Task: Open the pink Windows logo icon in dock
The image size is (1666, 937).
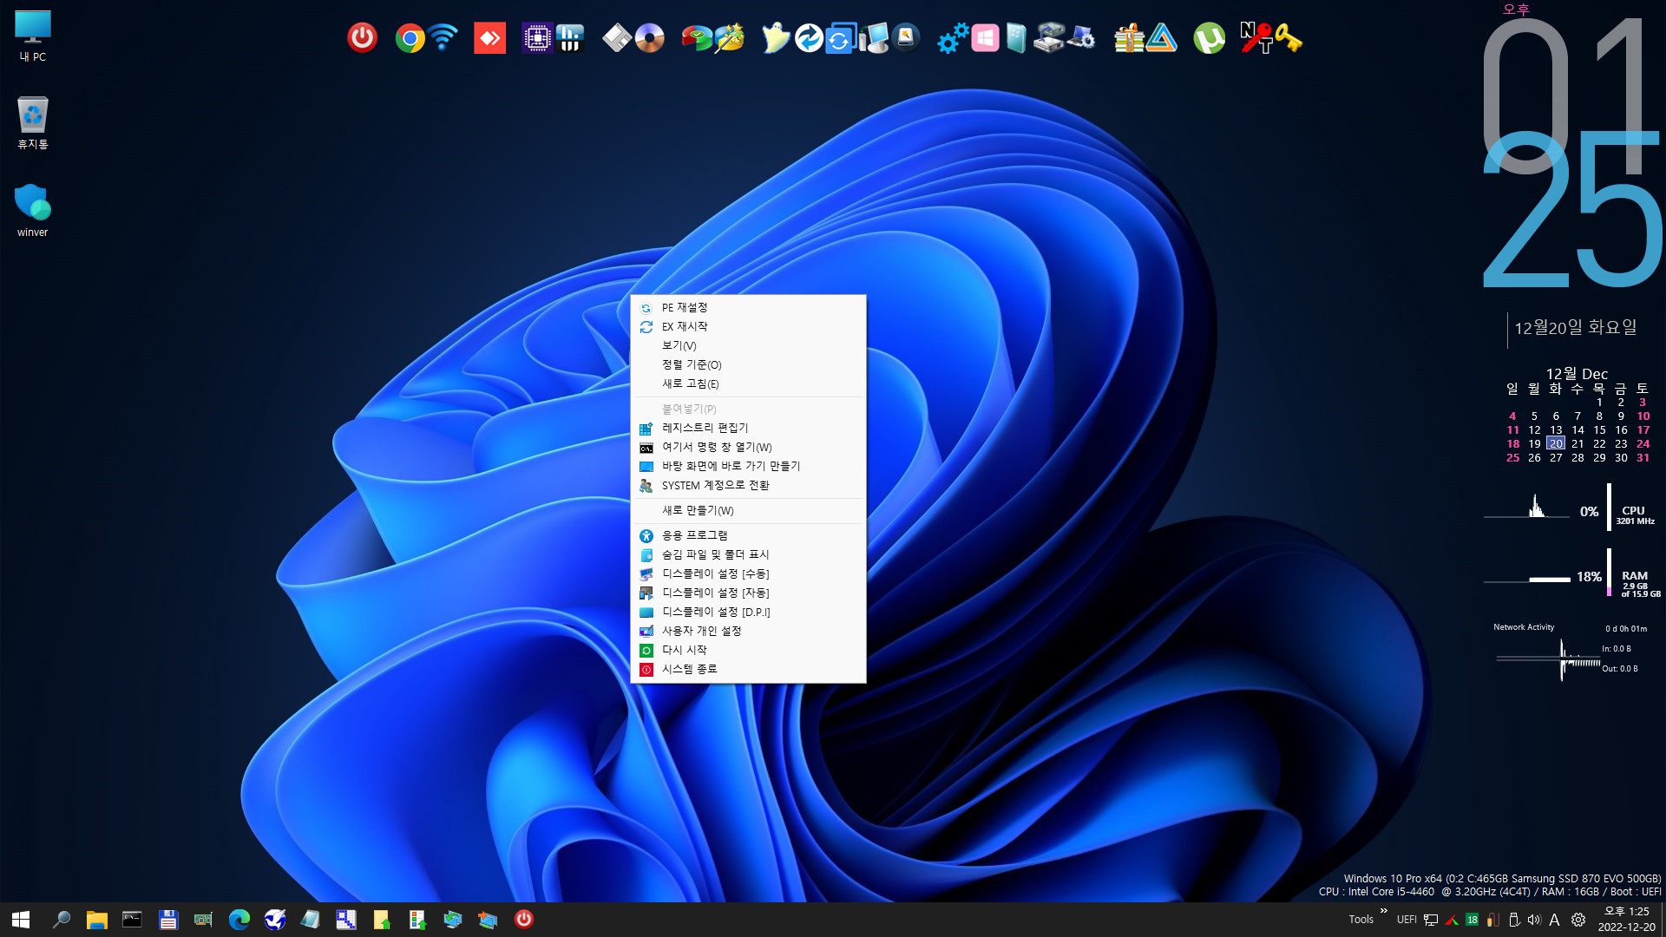Action: tap(985, 38)
